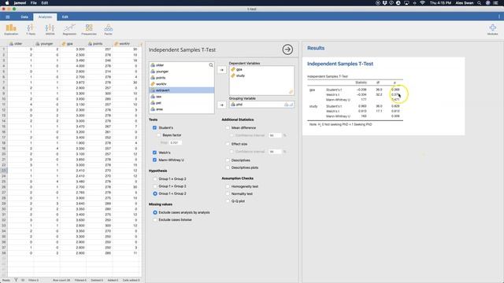Open the Frequencies analyses menu
This screenshot has width=504, height=283.
coord(89,29)
